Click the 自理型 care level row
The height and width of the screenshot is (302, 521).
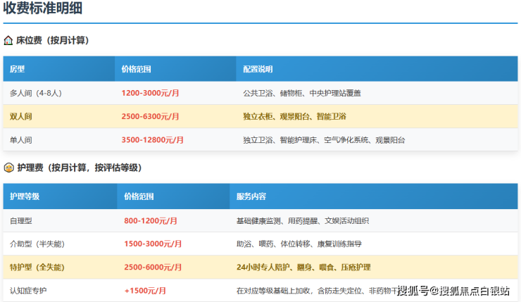tap(23, 220)
